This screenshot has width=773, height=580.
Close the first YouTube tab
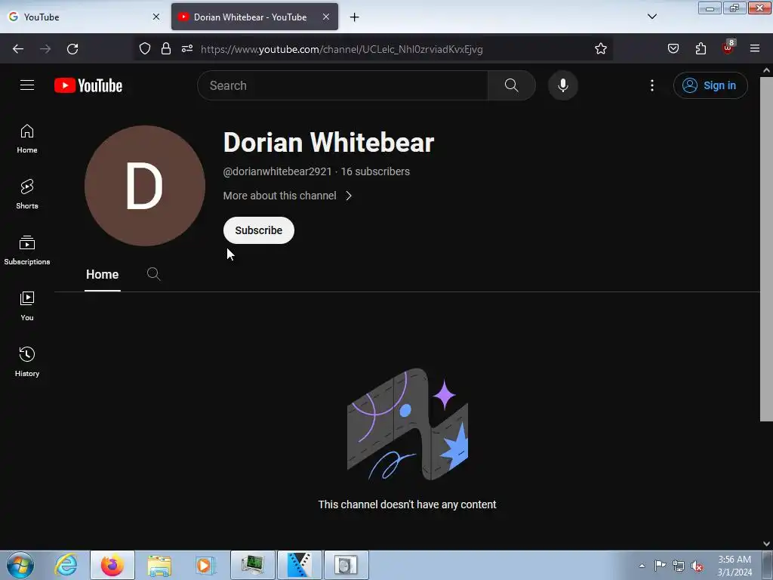(x=156, y=17)
